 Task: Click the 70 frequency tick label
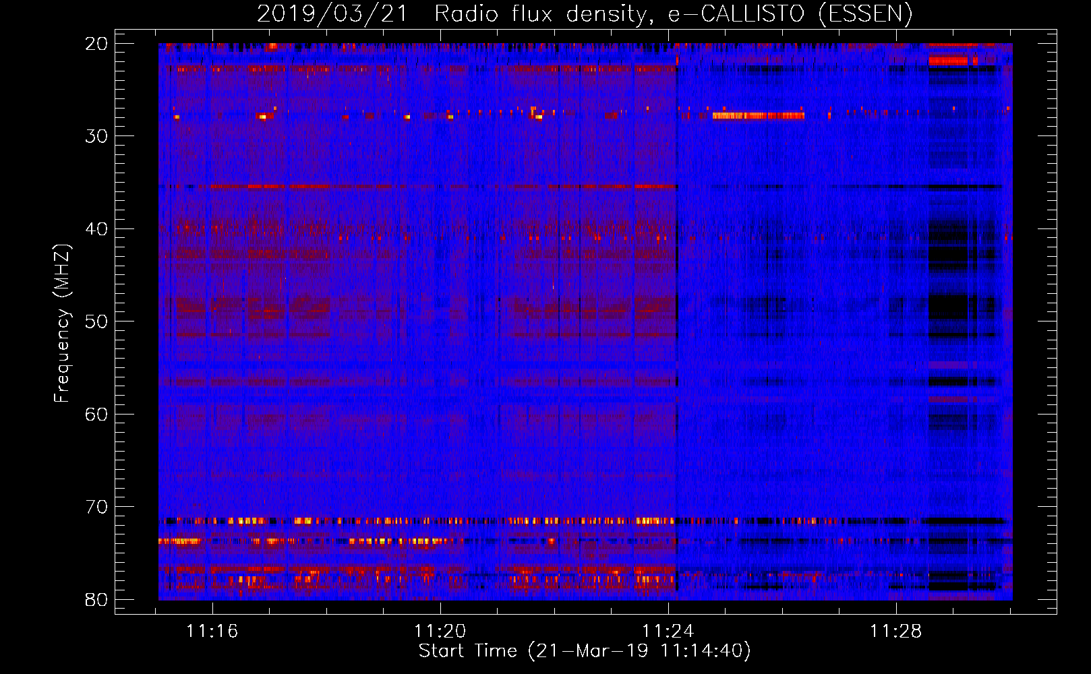(x=96, y=507)
